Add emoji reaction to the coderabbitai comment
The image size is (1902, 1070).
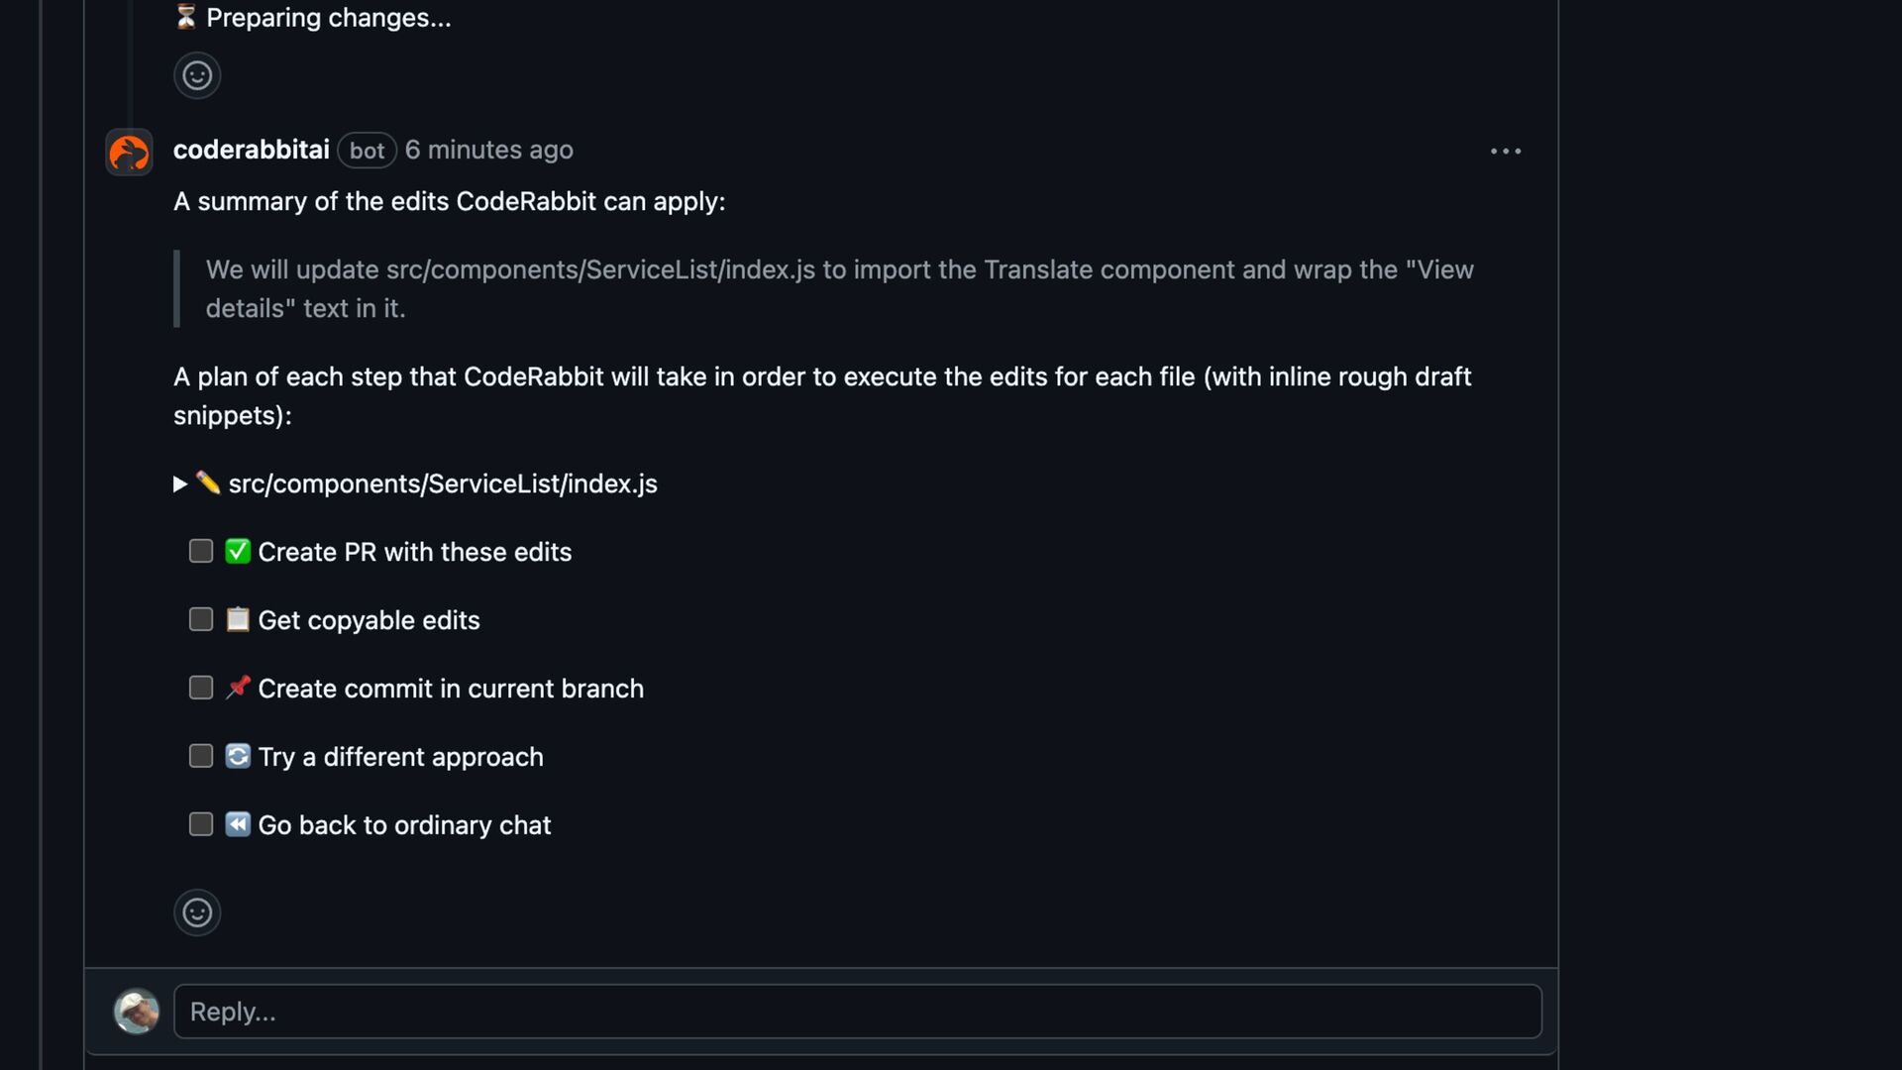pyautogui.click(x=197, y=912)
